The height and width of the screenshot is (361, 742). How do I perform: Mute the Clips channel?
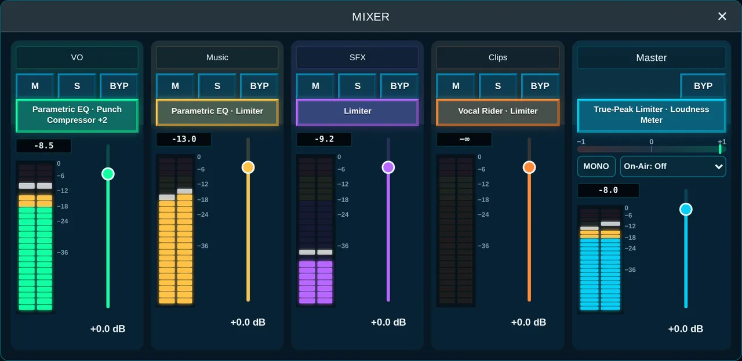pos(456,86)
